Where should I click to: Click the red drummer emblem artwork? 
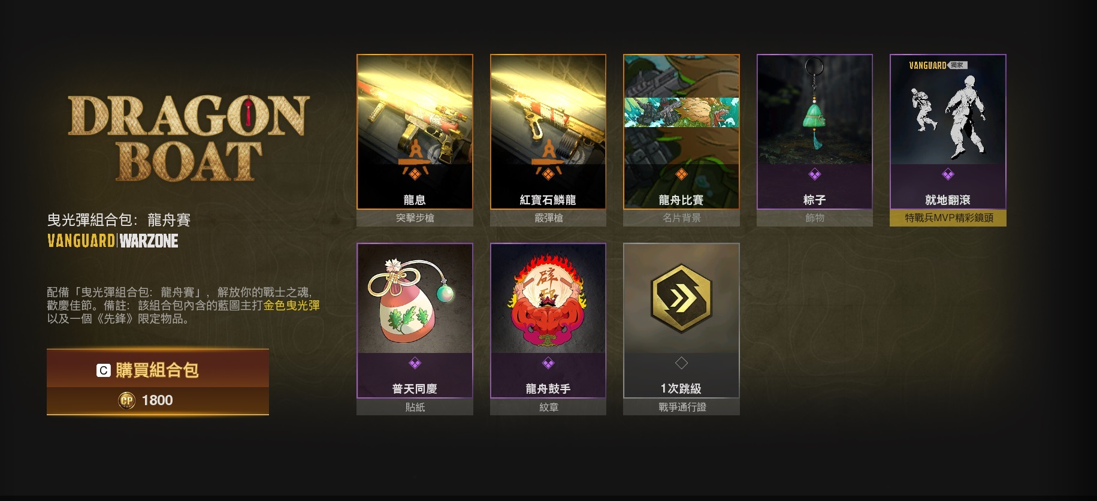[x=548, y=301]
